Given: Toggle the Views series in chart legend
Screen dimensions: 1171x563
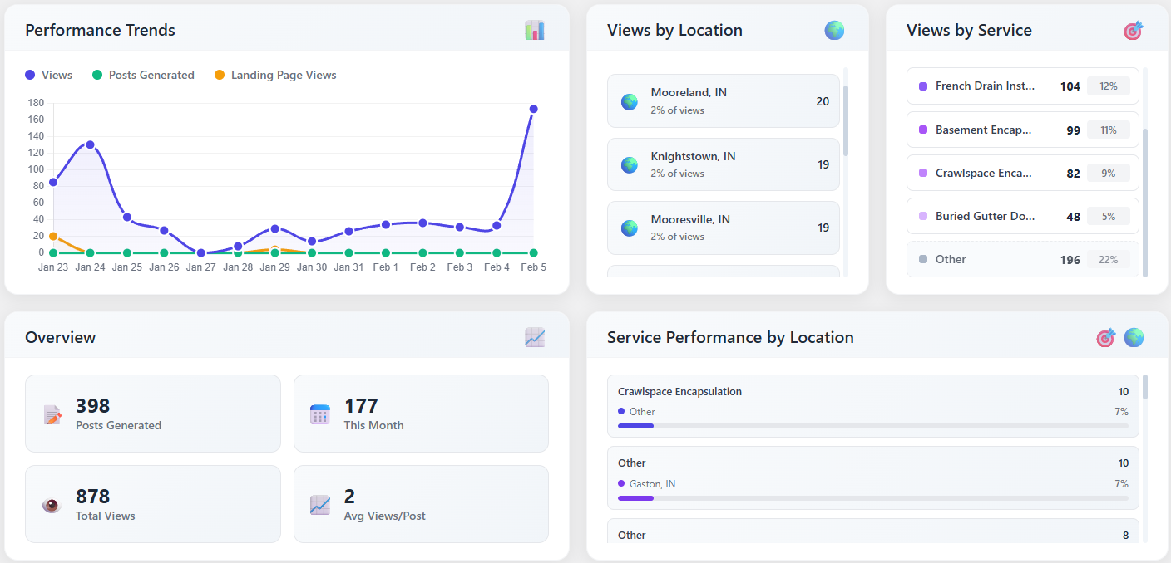Looking at the screenshot, I should point(49,75).
